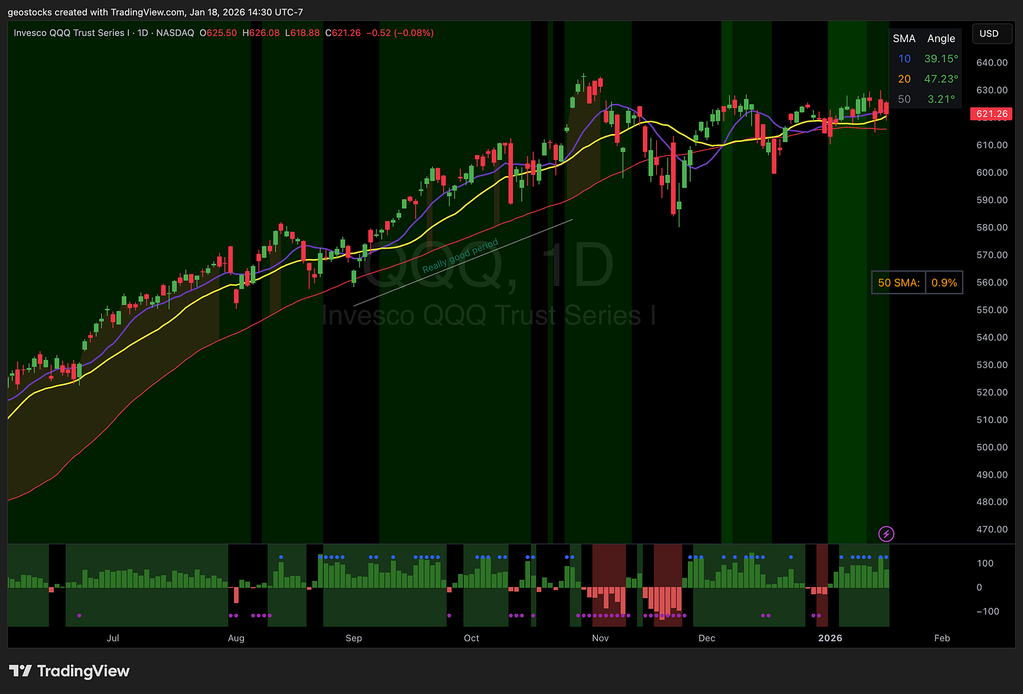This screenshot has height=694, width=1023.
Task: Click the geostocks created with TradingView.com caption
Action: click(x=155, y=12)
